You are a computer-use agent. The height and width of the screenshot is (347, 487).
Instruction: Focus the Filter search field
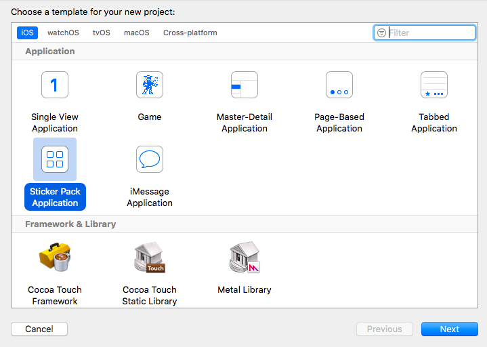[x=424, y=33]
